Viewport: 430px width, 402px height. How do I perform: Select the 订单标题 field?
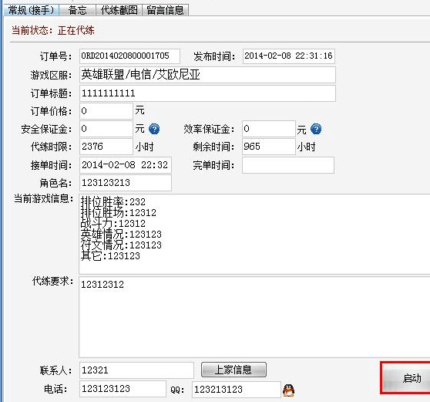click(x=207, y=93)
